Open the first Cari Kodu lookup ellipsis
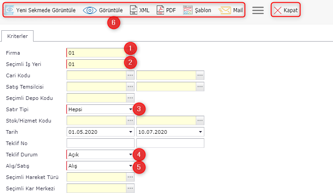Image resolution: width=333 pixels, height=193 pixels. click(130, 75)
